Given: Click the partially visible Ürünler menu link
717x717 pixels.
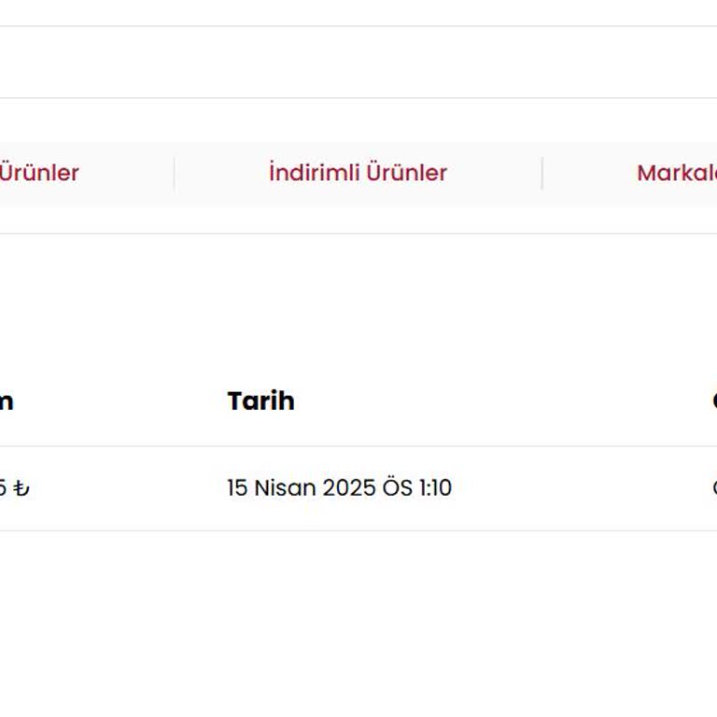Looking at the screenshot, I should coord(38,173).
